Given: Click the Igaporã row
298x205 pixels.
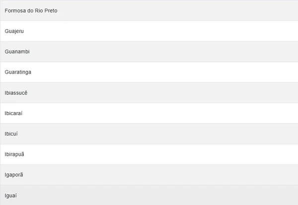Looking at the screenshot, I should coord(149,175).
